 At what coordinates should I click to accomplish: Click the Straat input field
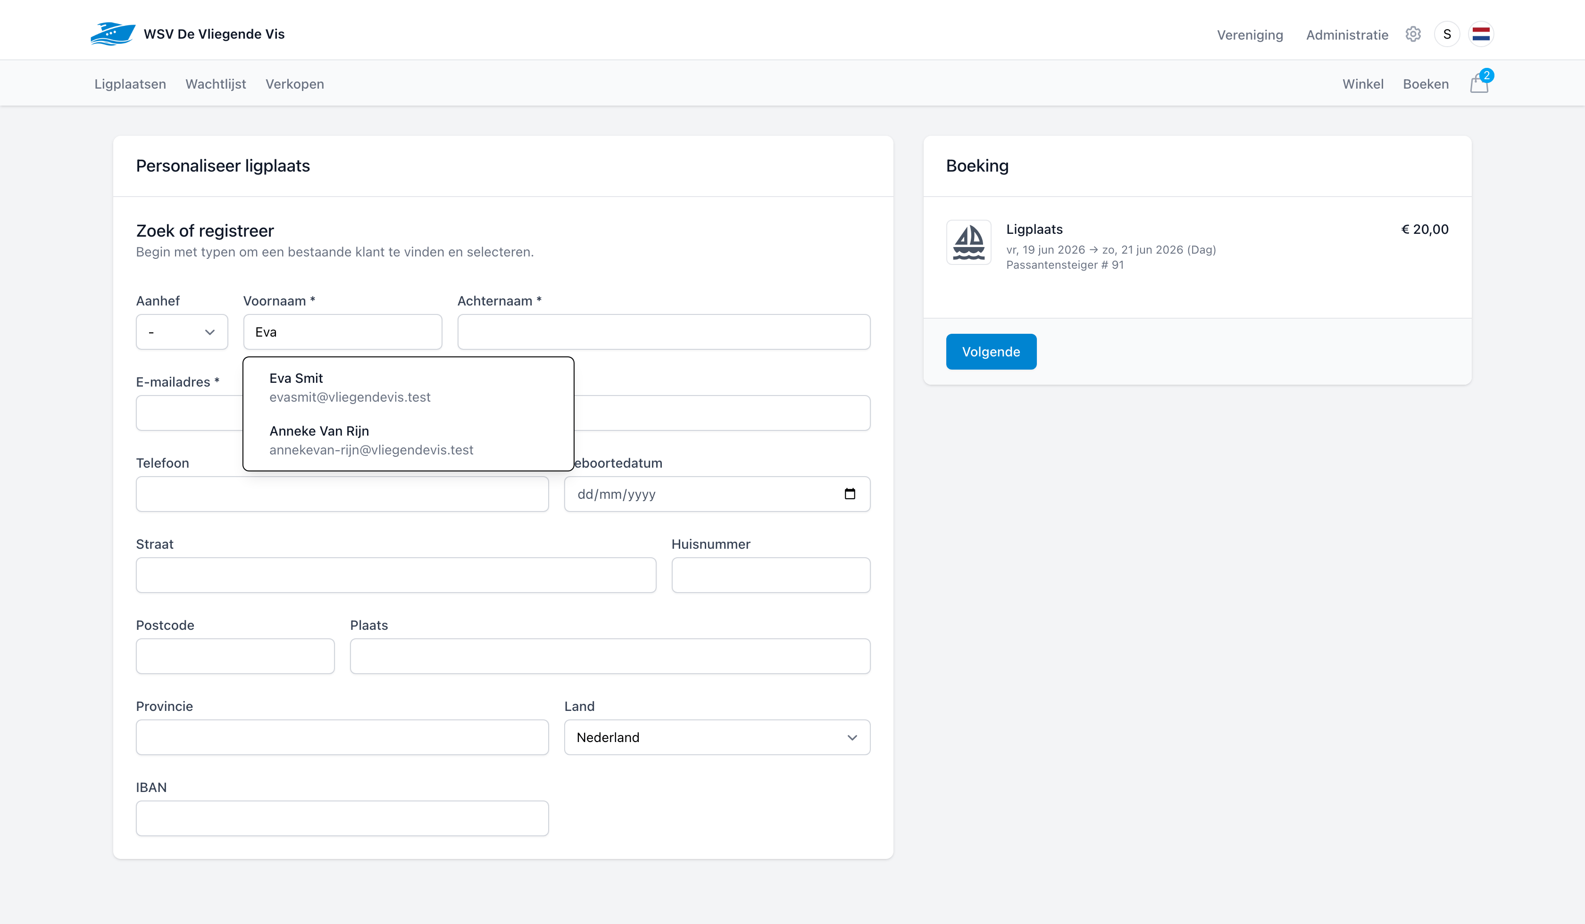(x=396, y=575)
